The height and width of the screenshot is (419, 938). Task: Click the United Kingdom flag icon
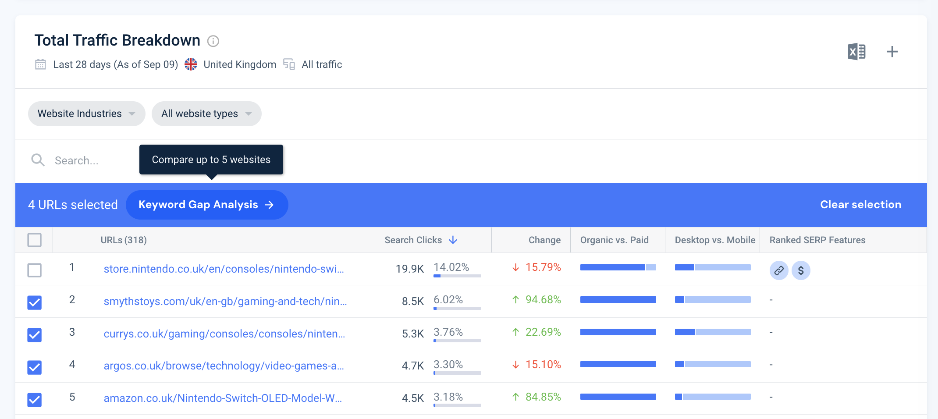(191, 64)
